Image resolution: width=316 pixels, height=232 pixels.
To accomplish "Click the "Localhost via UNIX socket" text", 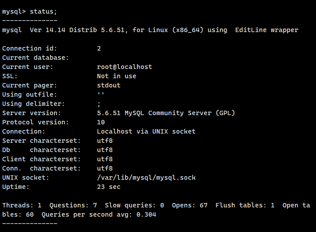I will [x=146, y=131].
